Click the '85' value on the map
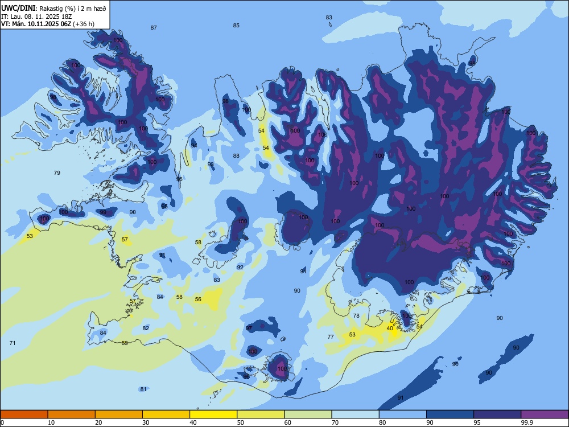 (x=236, y=26)
